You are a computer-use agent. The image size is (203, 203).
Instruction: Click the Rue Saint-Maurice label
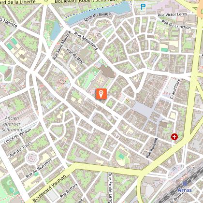click(62, 45)
